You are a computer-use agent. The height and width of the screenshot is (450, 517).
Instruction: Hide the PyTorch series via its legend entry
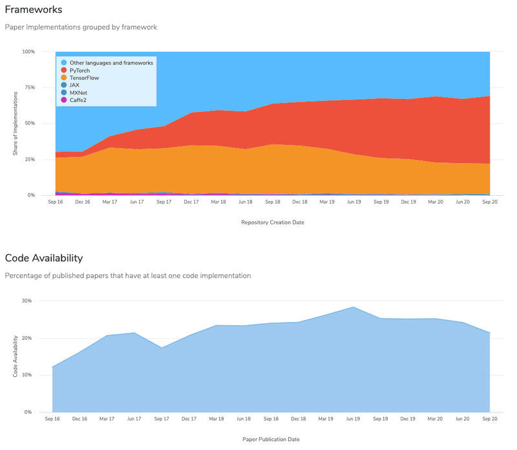coord(81,70)
